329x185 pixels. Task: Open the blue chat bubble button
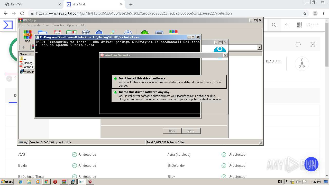311,164
